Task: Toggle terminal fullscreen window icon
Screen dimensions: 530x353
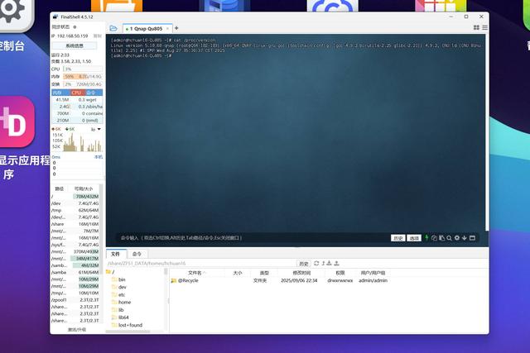Action: [x=473, y=238]
